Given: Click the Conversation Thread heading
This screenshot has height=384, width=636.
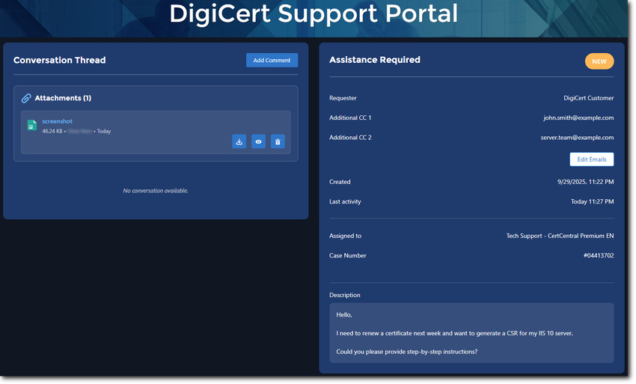Looking at the screenshot, I should [x=59, y=61].
